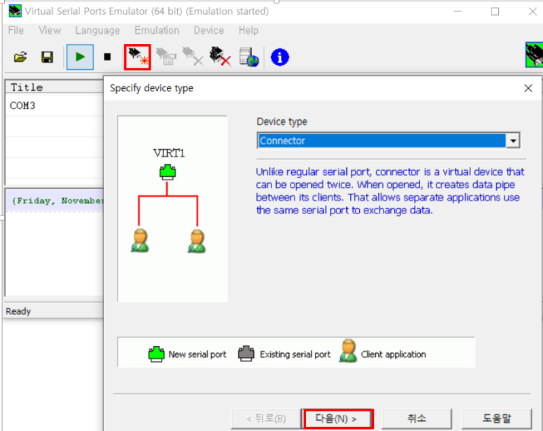Click the Delete all devices icon

(220, 57)
